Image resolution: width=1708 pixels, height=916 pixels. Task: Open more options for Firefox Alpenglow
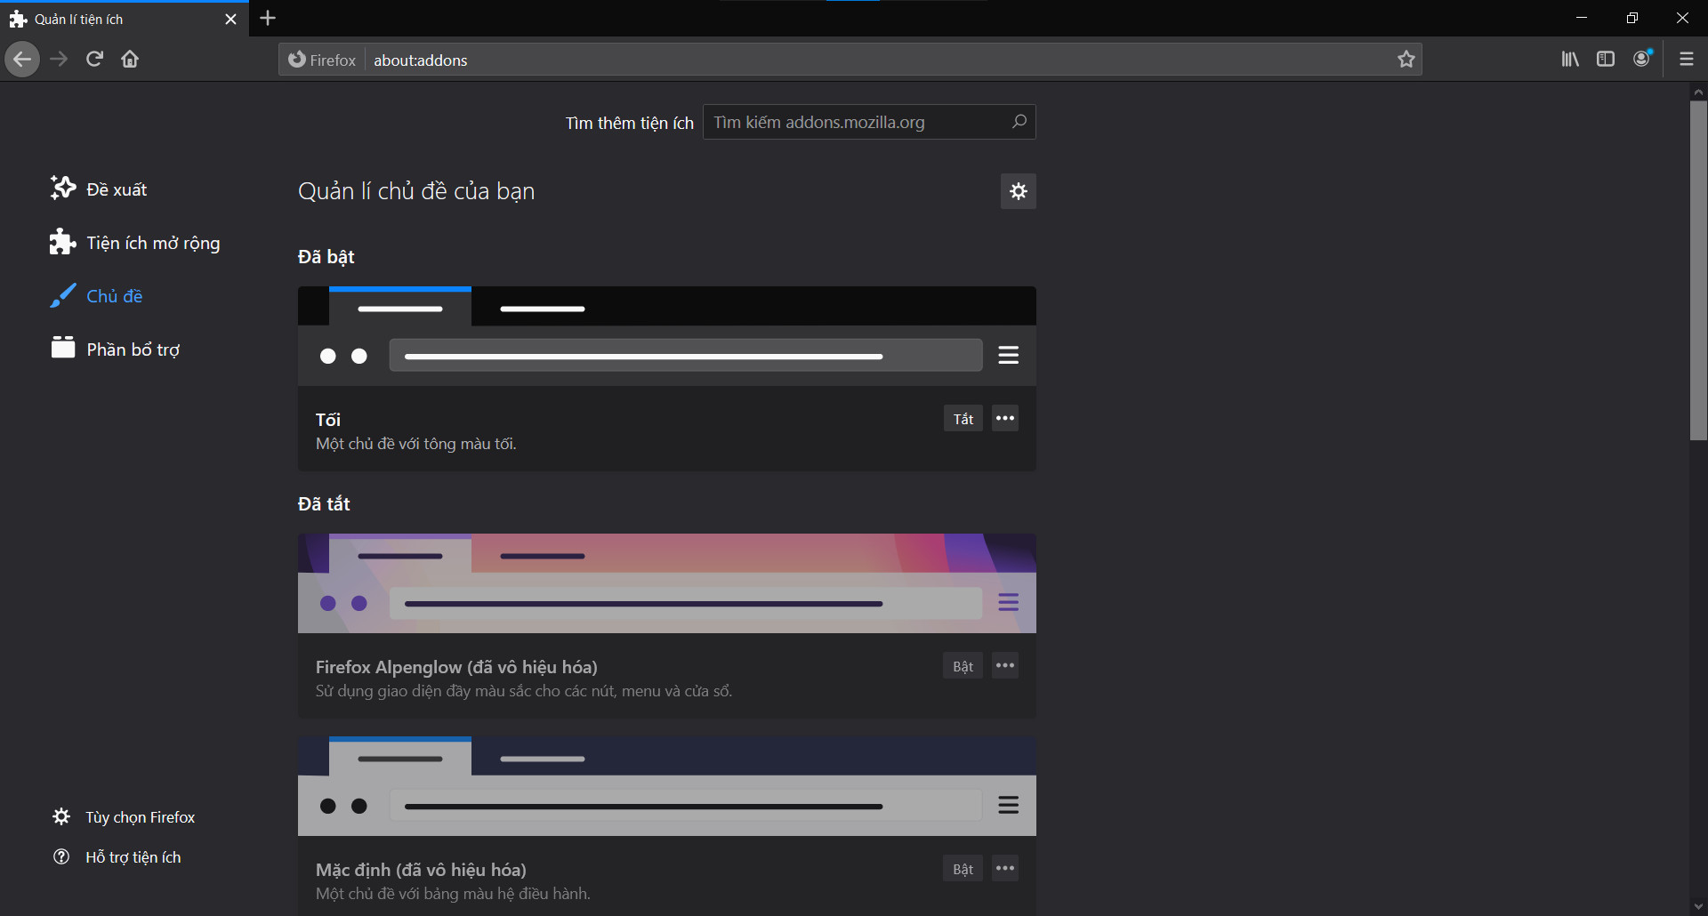(1004, 665)
